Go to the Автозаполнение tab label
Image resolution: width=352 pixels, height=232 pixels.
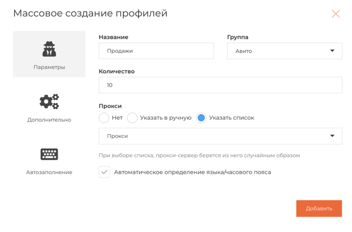coord(49,172)
